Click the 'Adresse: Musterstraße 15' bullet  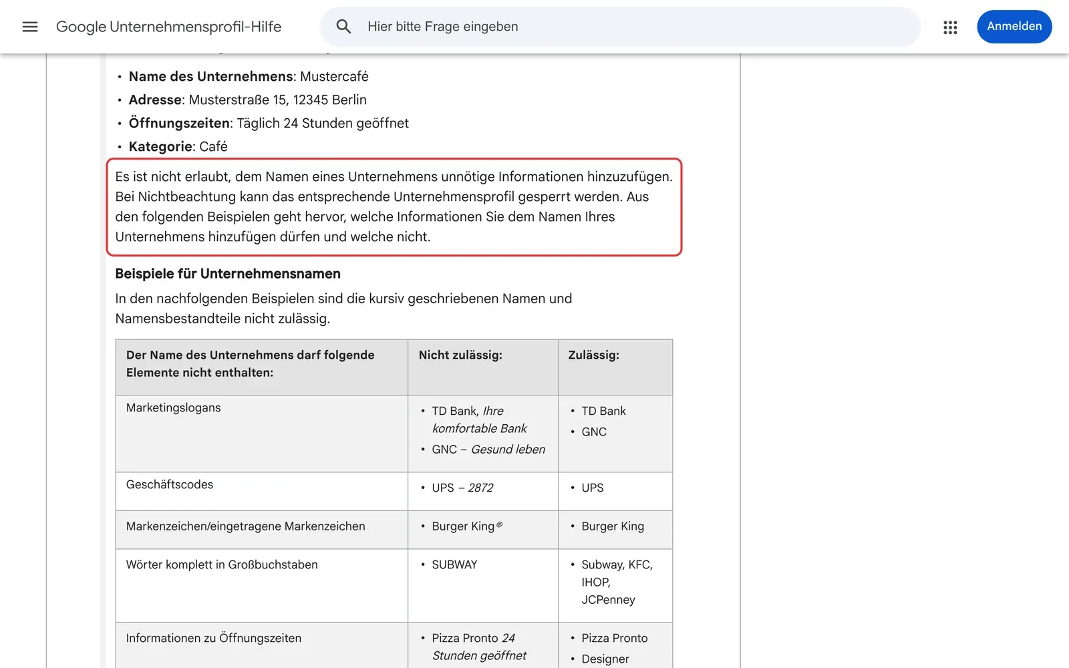click(x=247, y=100)
